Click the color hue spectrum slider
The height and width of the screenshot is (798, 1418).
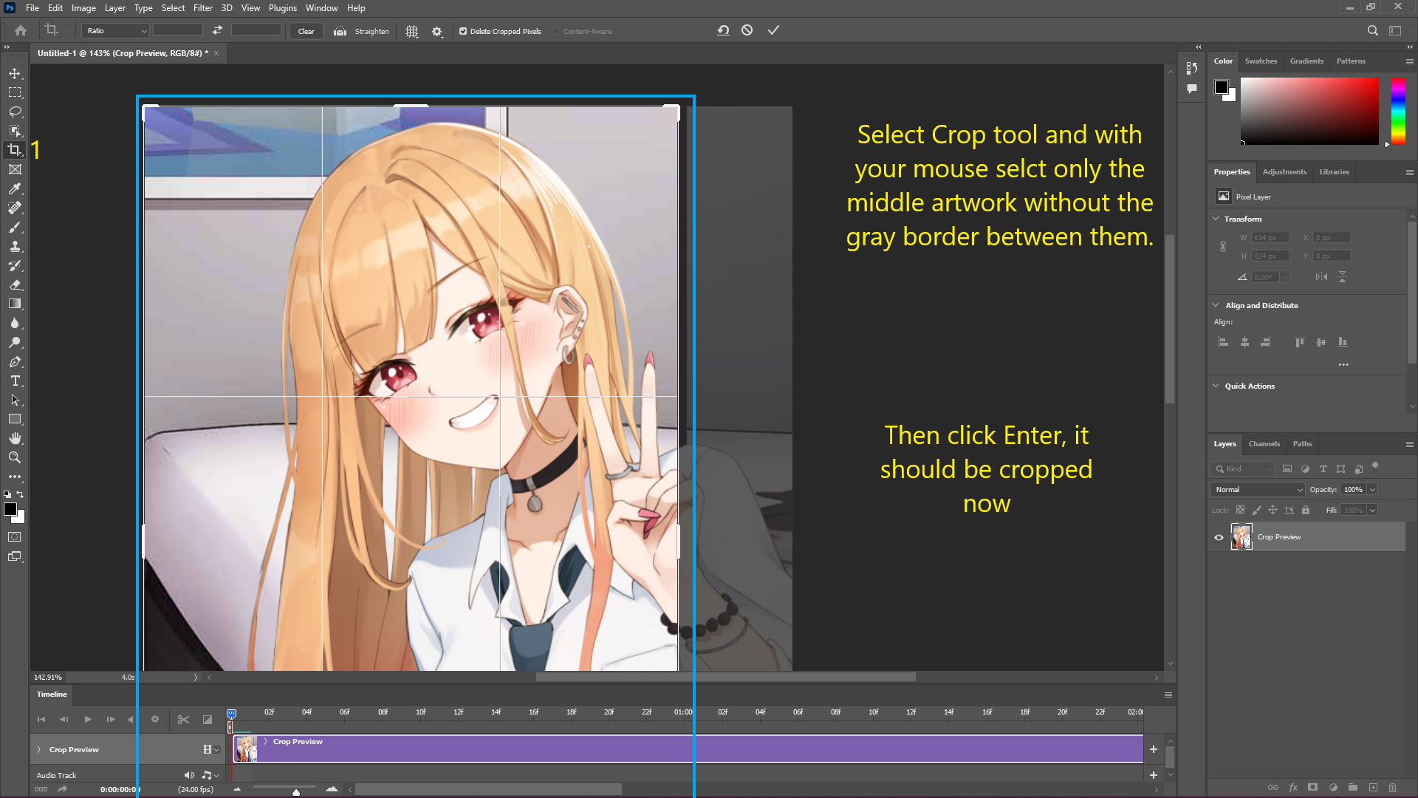[1398, 111]
